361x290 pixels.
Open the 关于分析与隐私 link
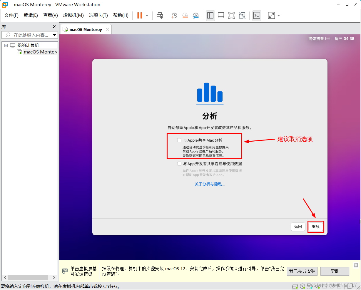click(210, 184)
